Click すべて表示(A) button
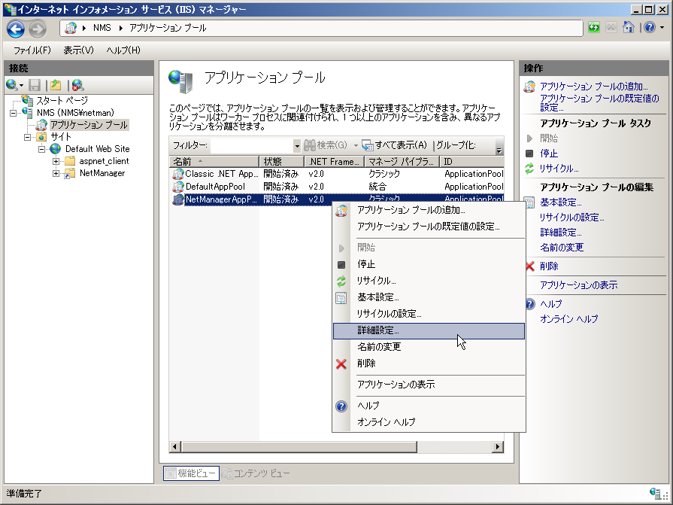The height and width of the screenshot is (505, 673). 395,145
